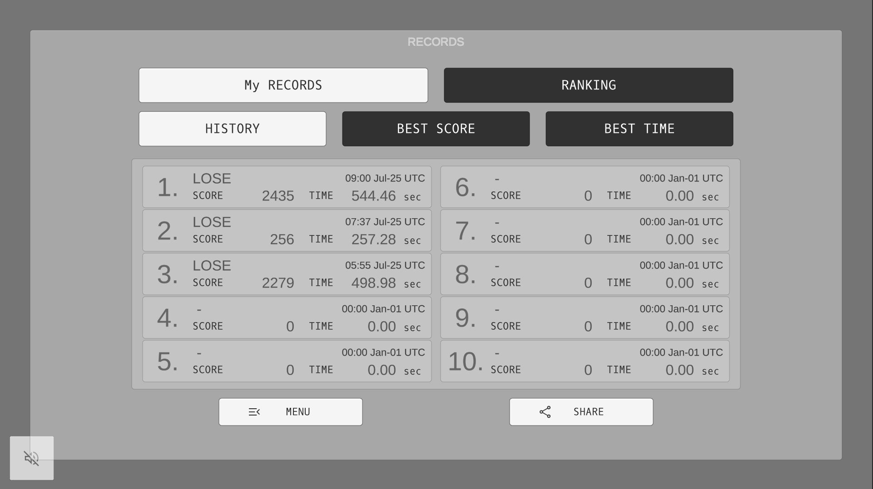Image resolution: width=873 pixels, height=489 pixels.
Task: Switch to the My RECORDS tab
Action: pyautogui.click(x=283, y=85)
